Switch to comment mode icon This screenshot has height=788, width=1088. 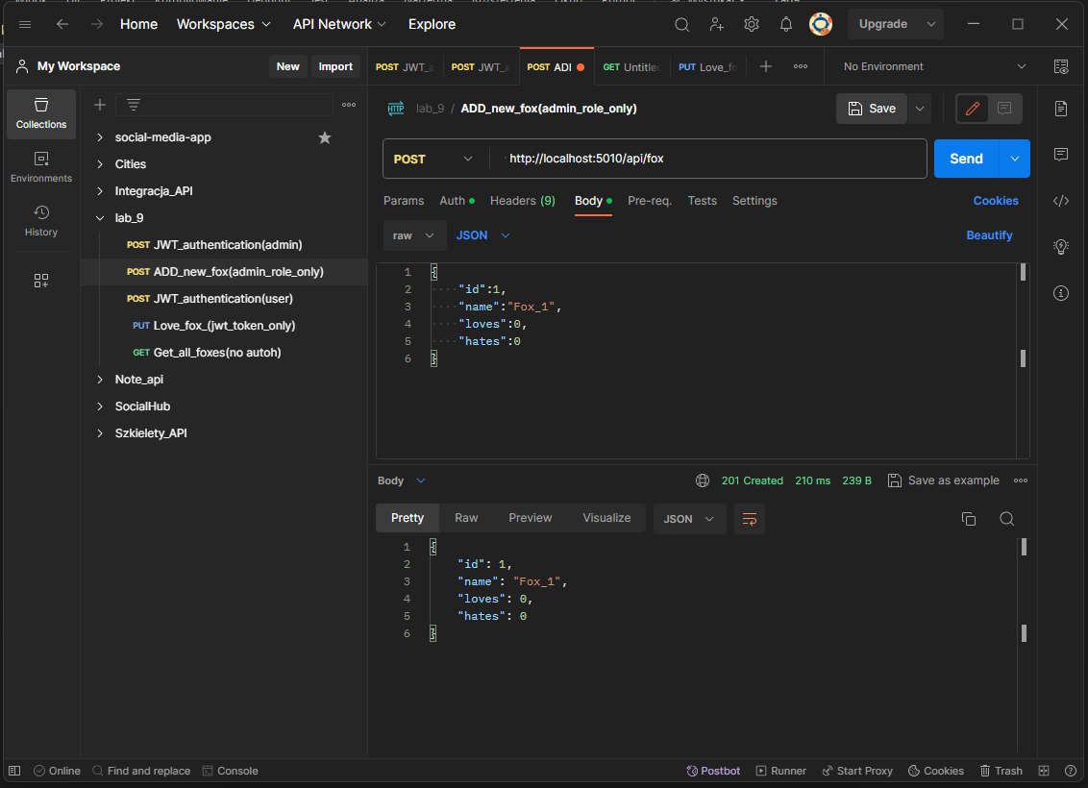tap(1004, 109)
